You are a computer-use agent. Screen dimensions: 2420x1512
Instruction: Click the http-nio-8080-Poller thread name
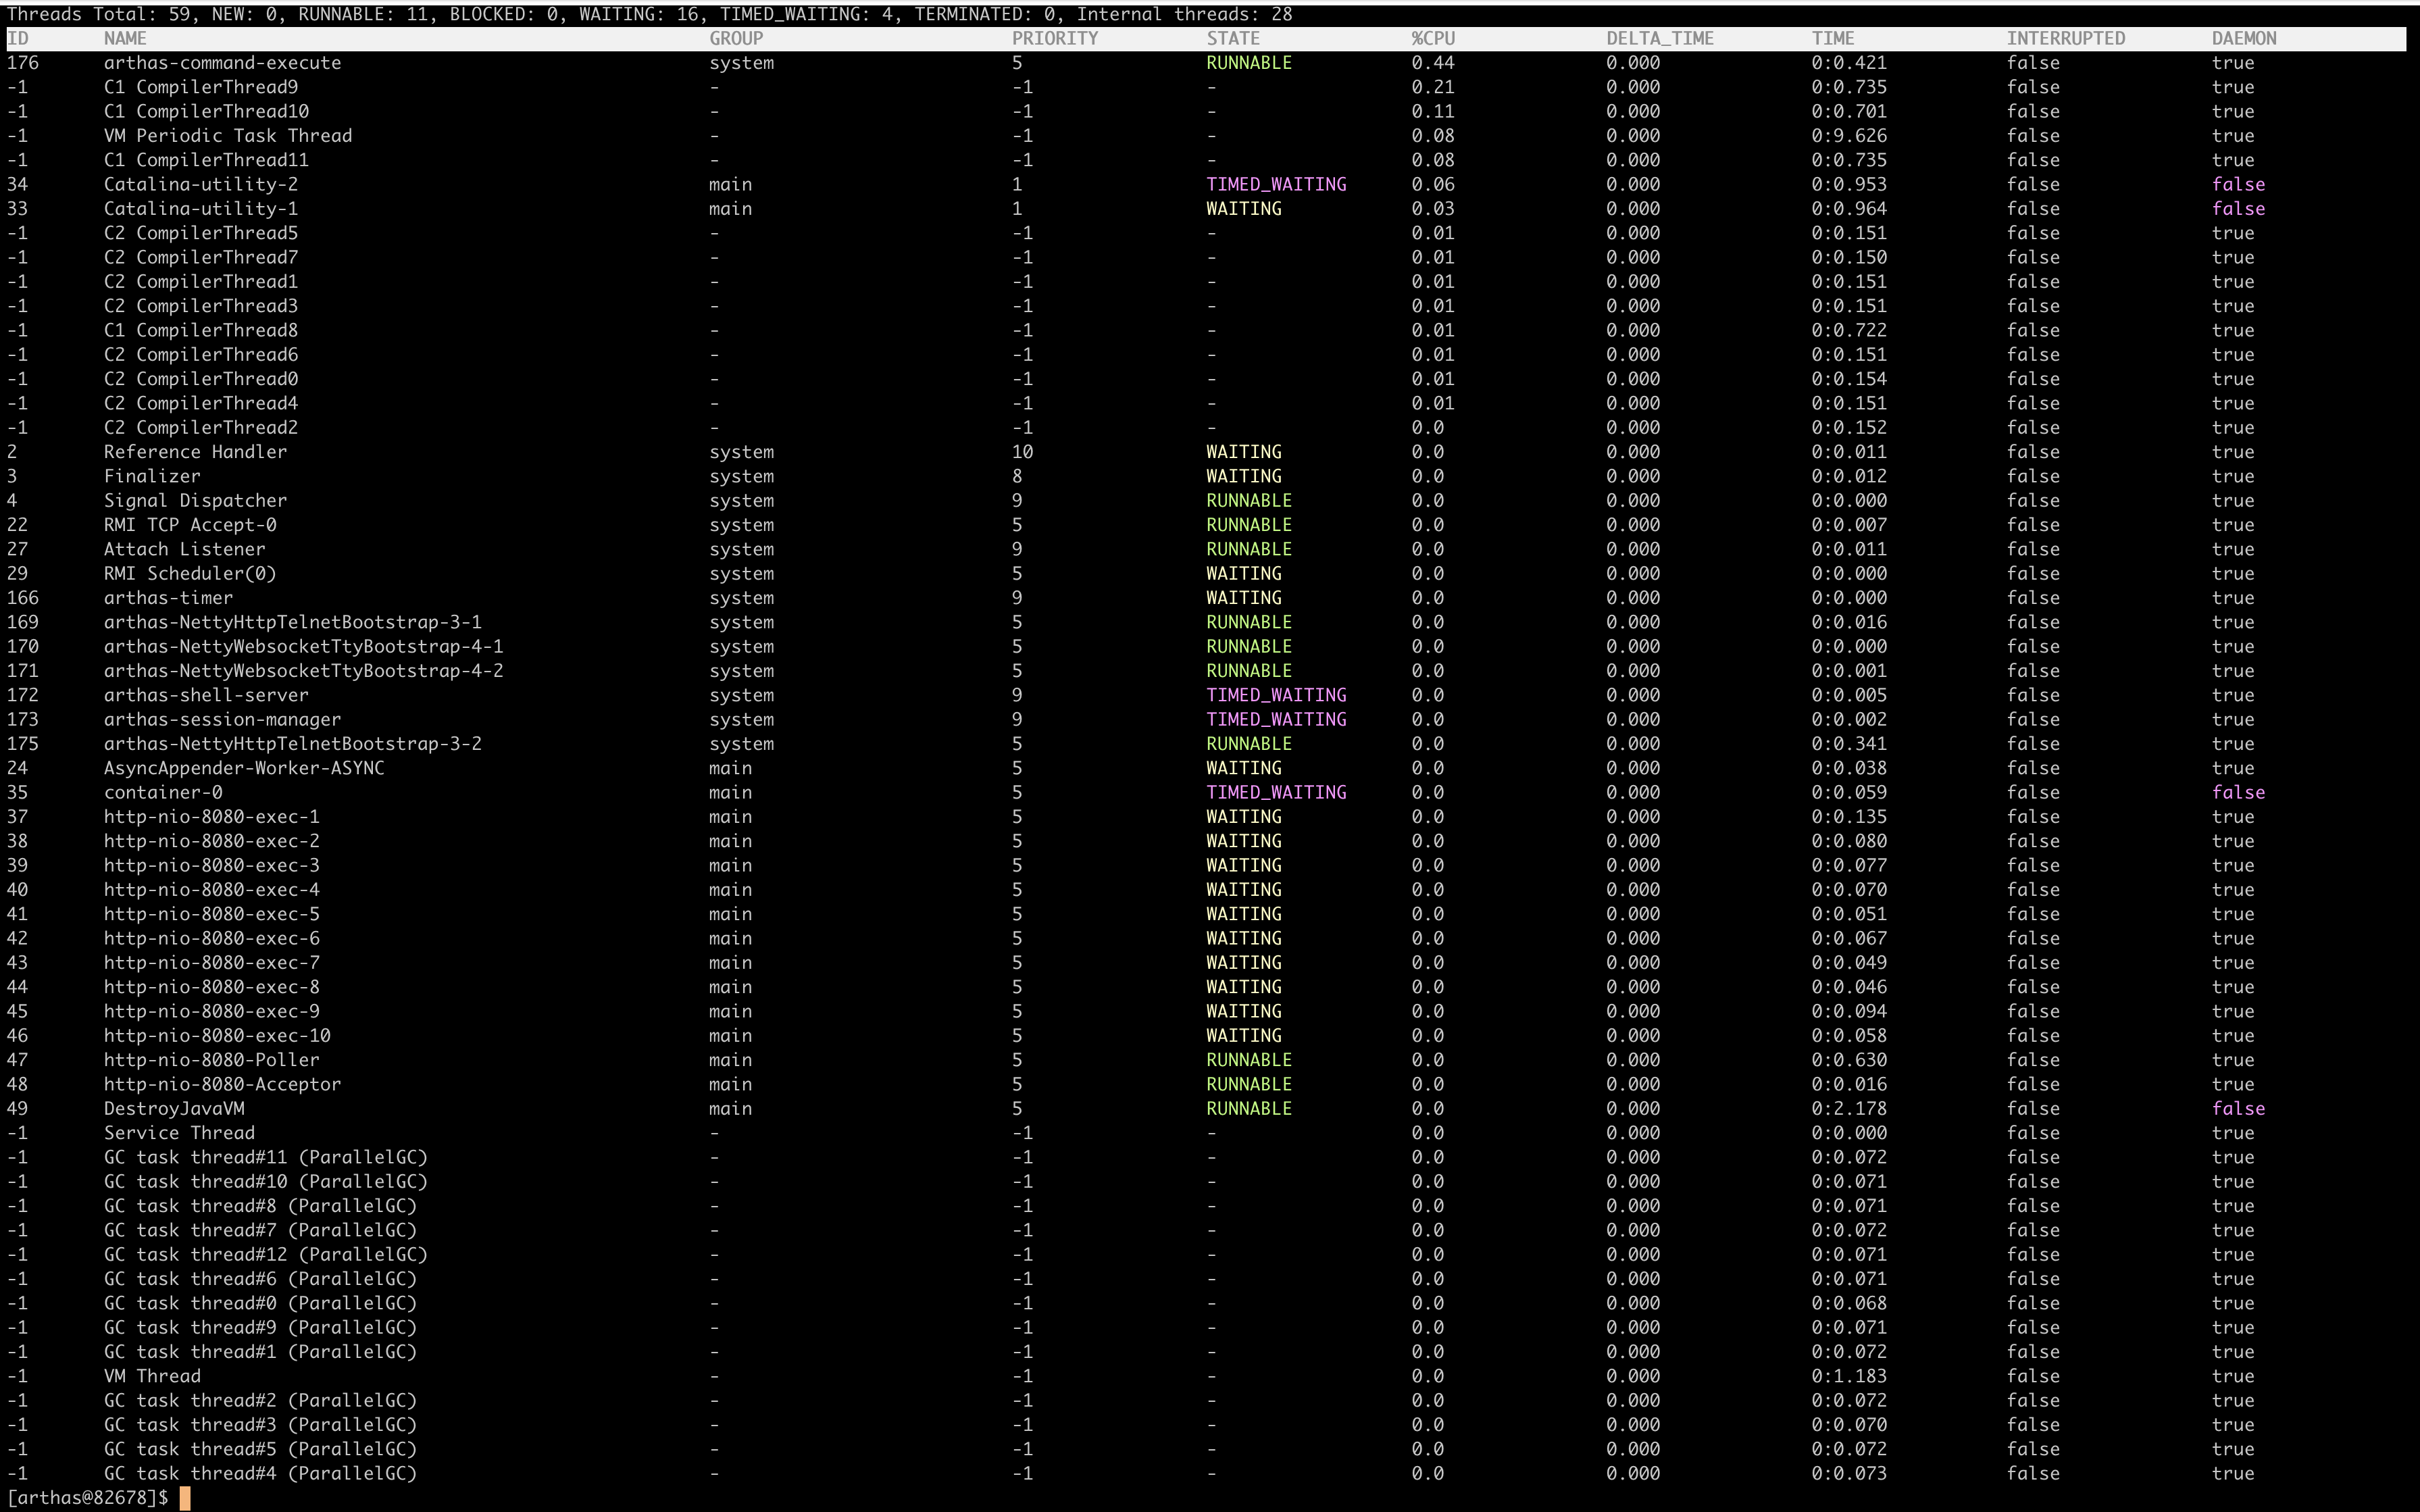coord(211,1060)
